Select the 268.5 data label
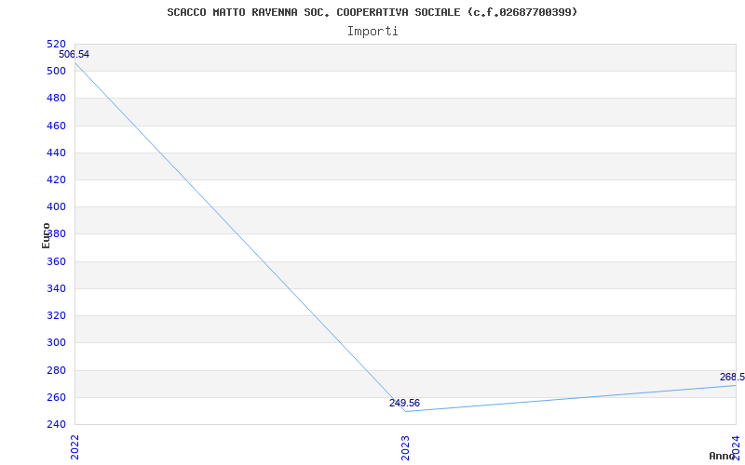Screen dimensions: 745x465 coord(732,378)
